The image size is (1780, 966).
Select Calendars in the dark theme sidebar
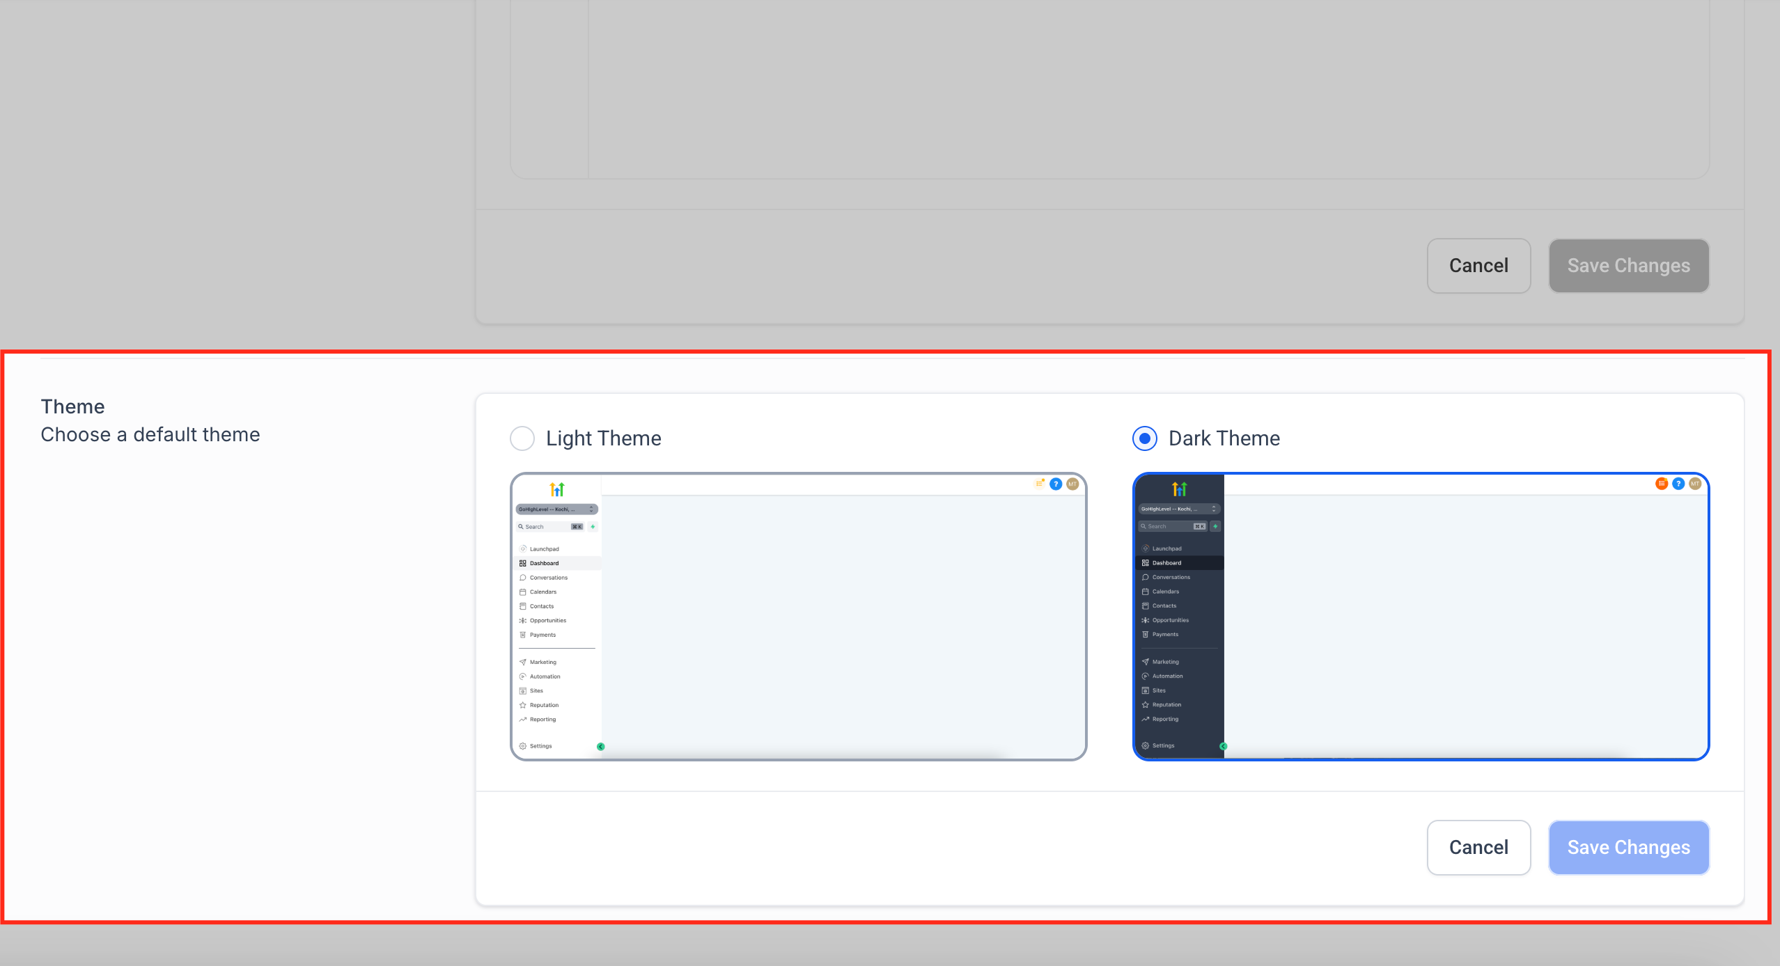coord(1166,592)
